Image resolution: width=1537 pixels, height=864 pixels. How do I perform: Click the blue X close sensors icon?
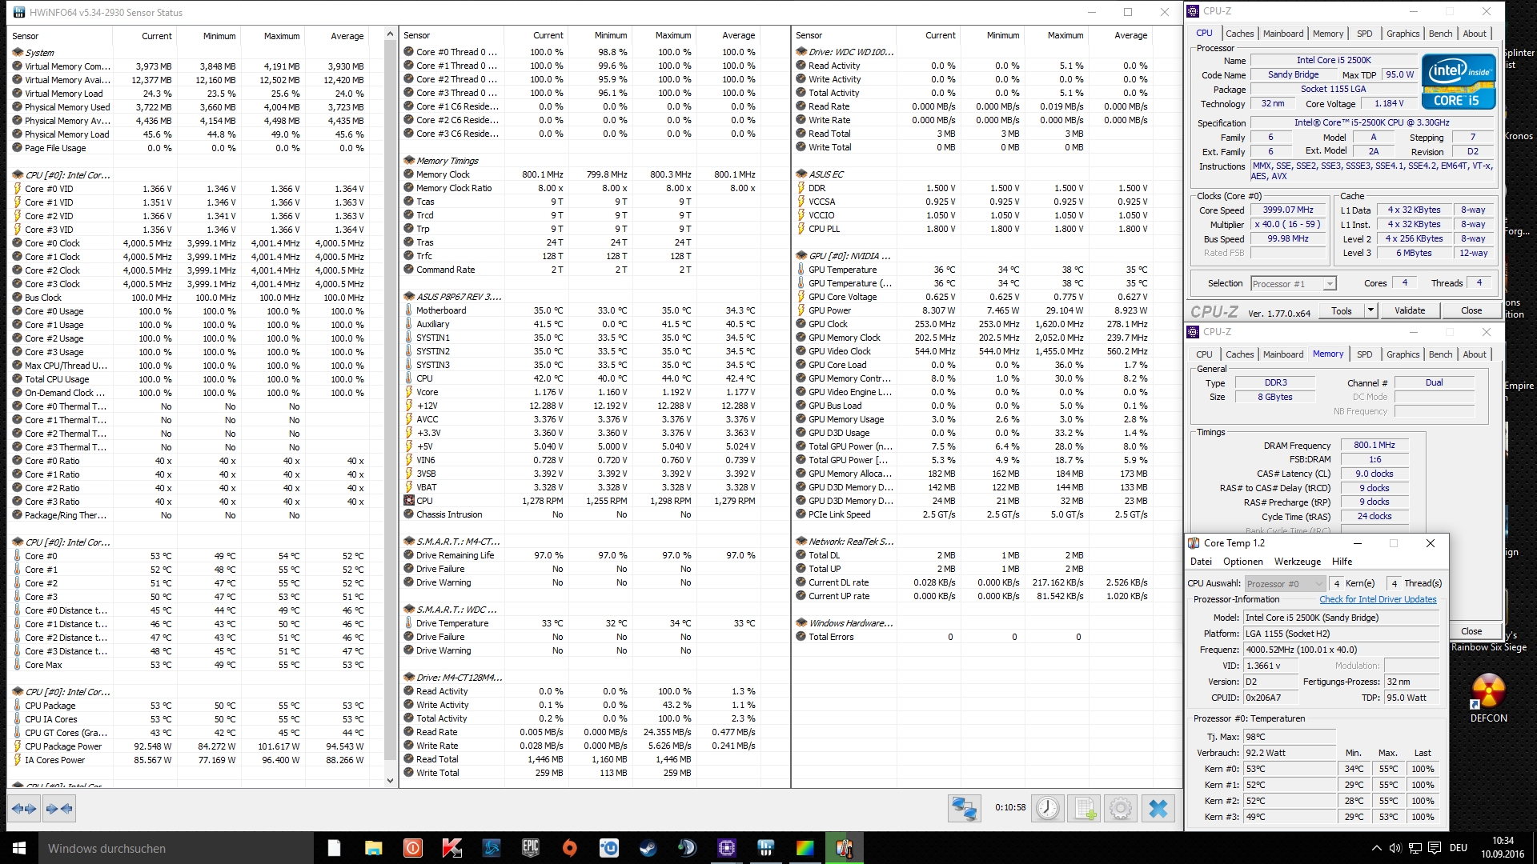(x=1158, y=809)
